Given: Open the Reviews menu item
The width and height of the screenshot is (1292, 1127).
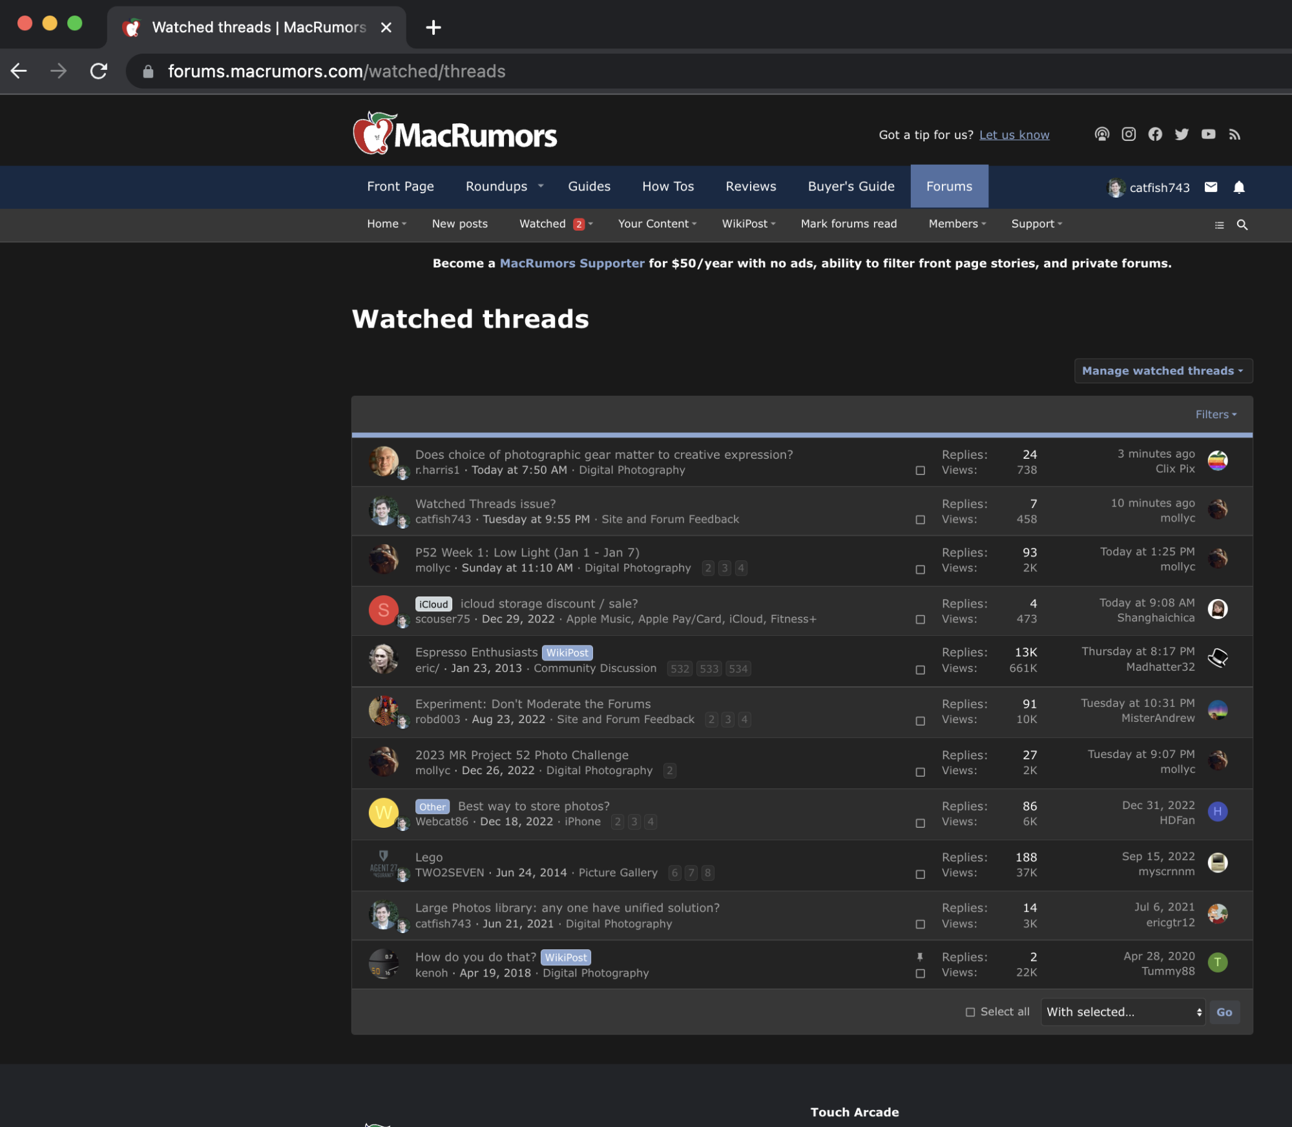Looking at the screenshot, I should click(751, 186).
